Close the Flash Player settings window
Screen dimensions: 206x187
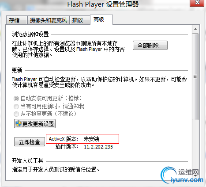197,3
